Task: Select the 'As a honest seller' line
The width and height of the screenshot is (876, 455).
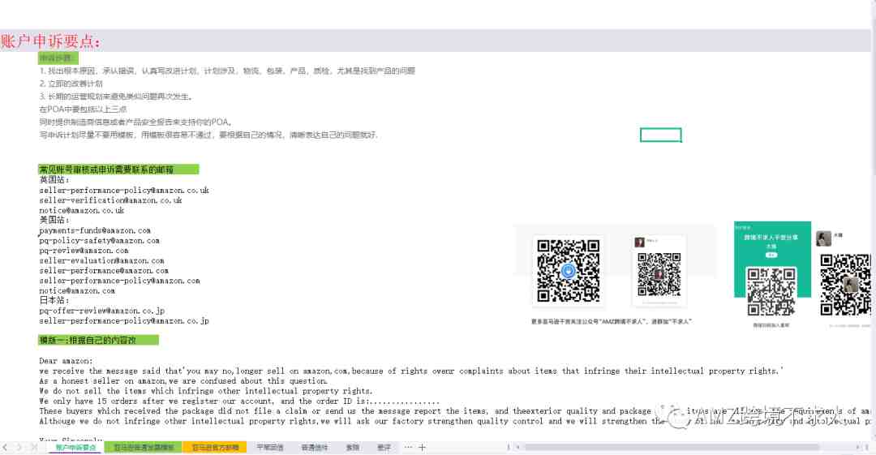Action: tap(183, 381)
